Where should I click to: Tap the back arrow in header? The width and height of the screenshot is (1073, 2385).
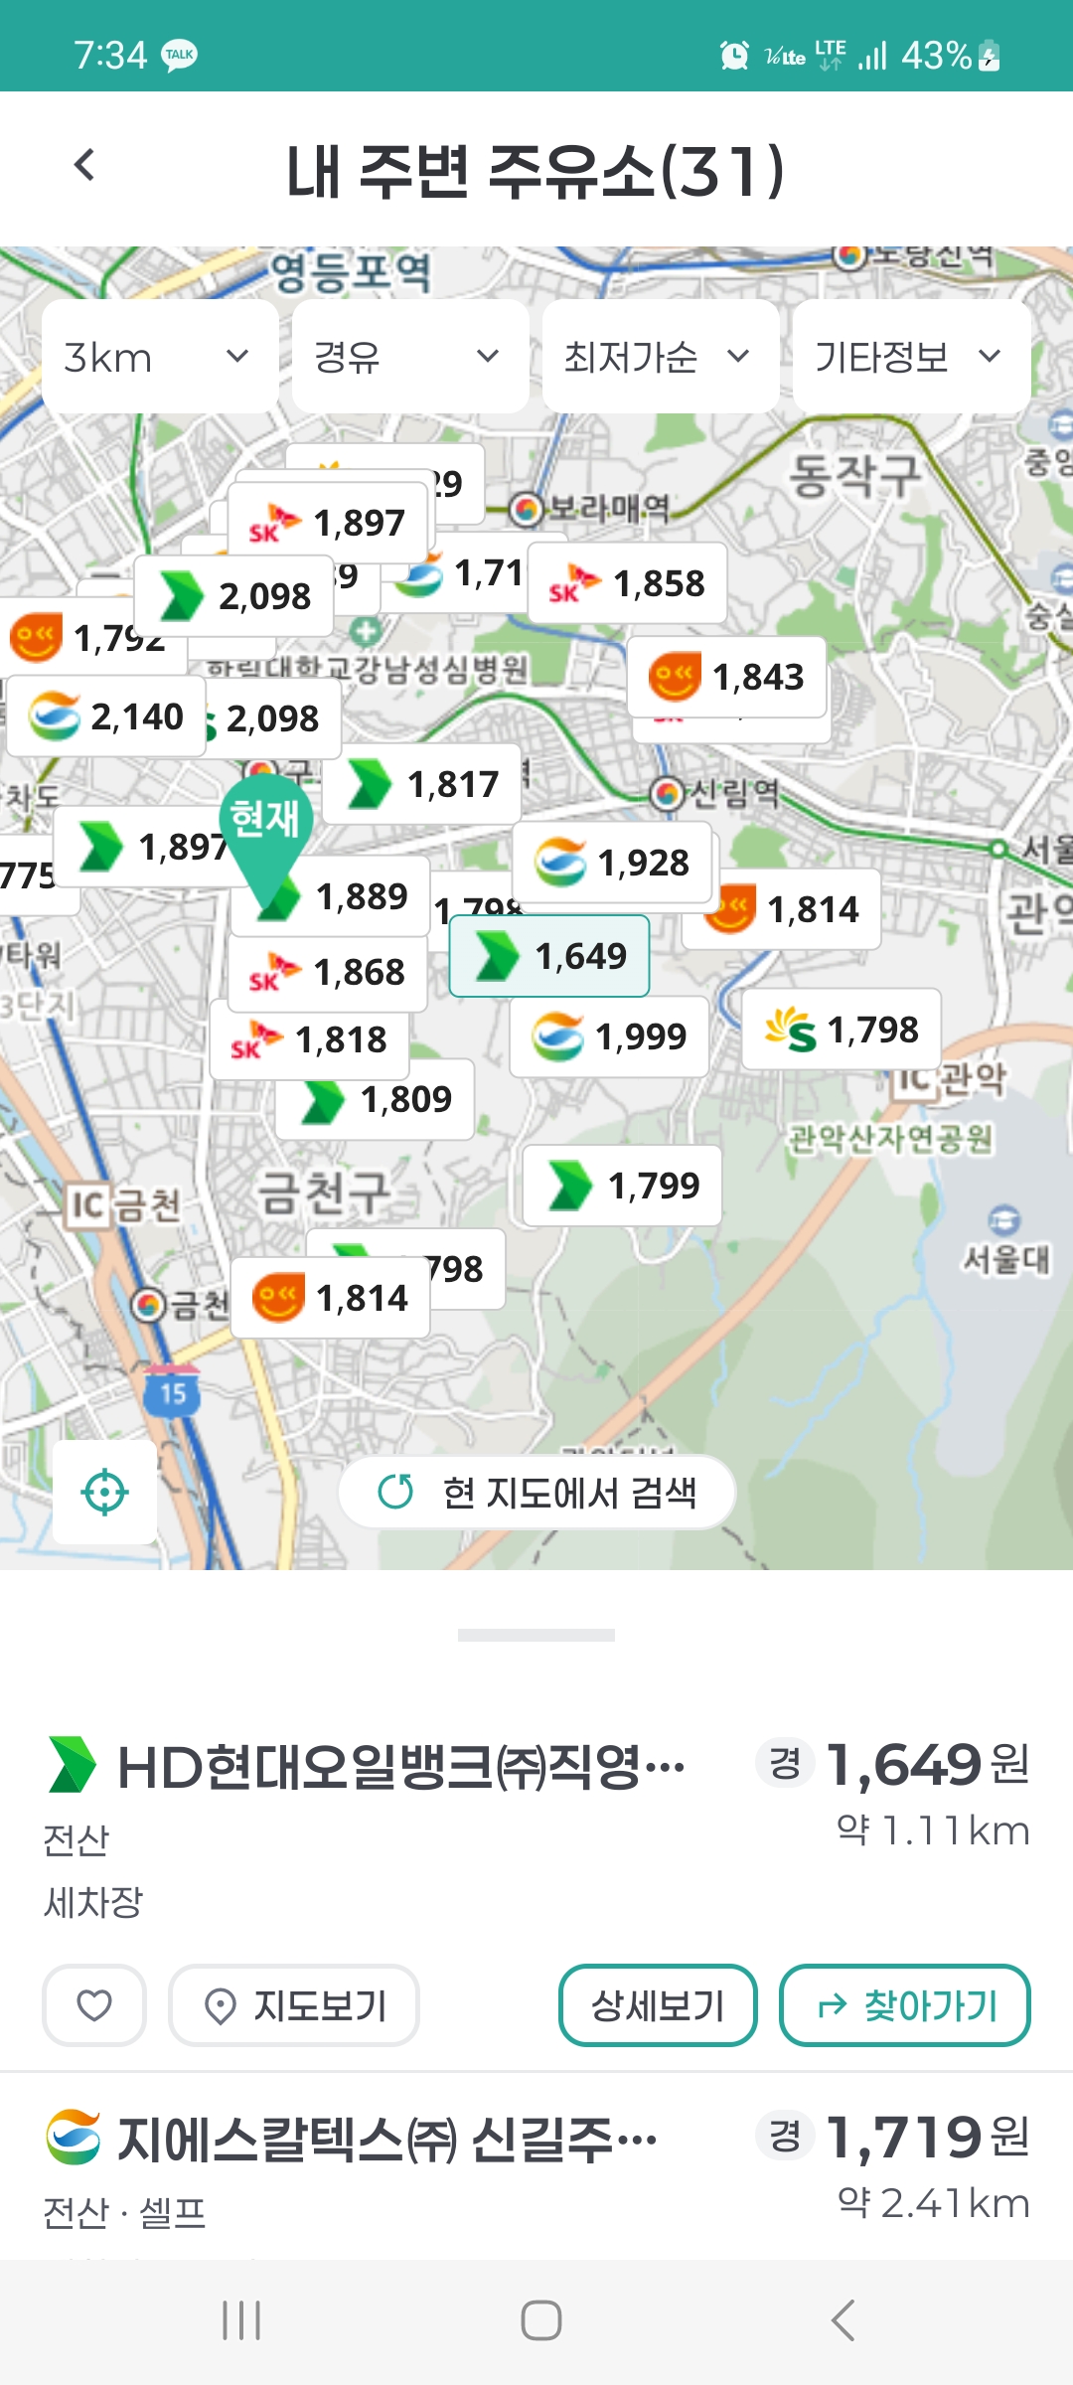(x=85, y=166)
